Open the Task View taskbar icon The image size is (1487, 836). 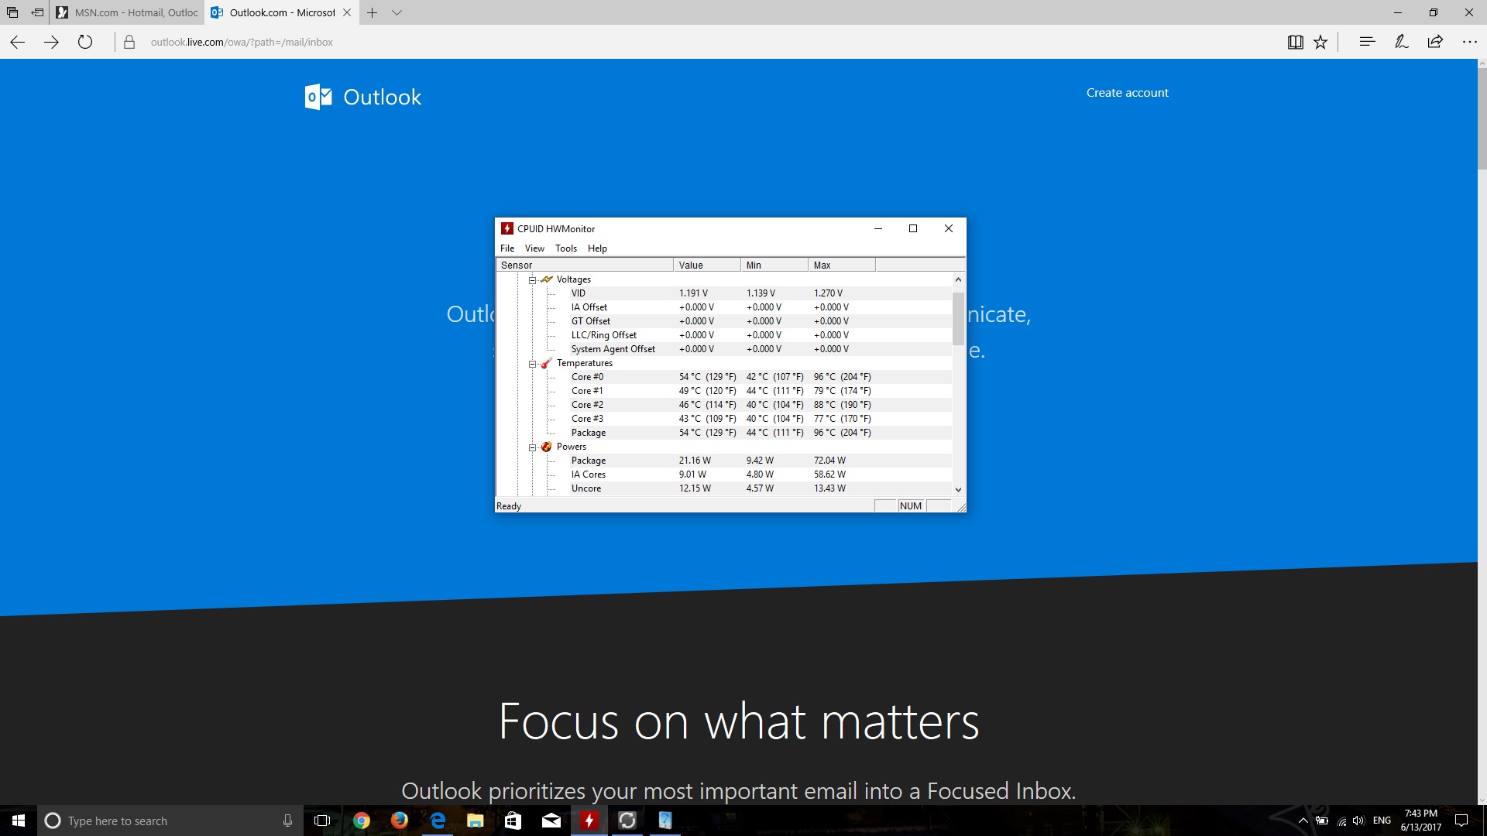pyautogui.click(x=322, y=821)
